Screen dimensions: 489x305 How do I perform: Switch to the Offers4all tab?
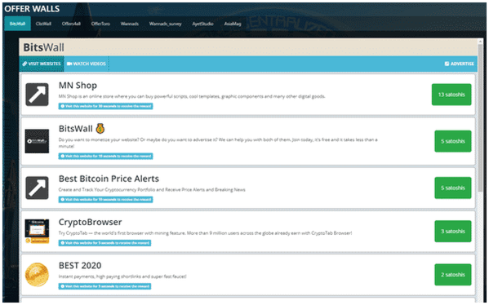point(71,24)
